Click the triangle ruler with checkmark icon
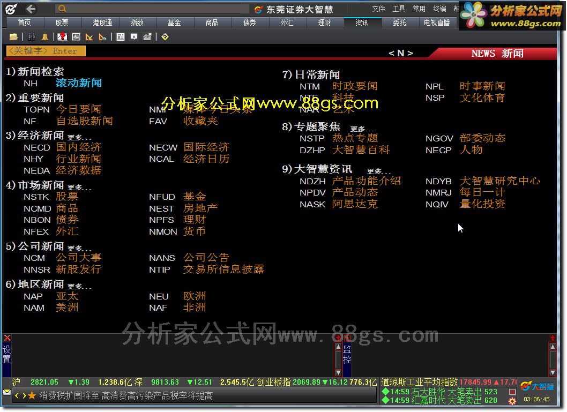Image resolution: width=567 pixels, height=412 pixels. click(x=89, y=37)
